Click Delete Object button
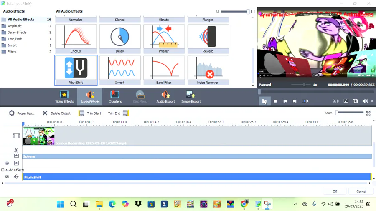The image size is (376, 211). click(x=56, y=113)
